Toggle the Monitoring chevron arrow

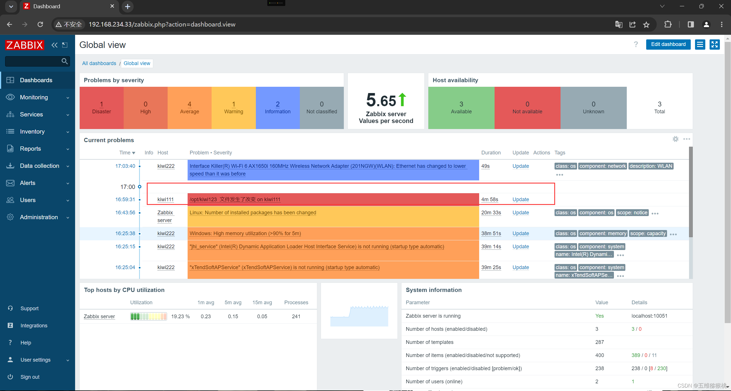click(68, 98)
